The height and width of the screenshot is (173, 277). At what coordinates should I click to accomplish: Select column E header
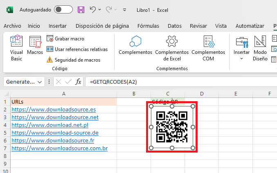click(236, 94)
